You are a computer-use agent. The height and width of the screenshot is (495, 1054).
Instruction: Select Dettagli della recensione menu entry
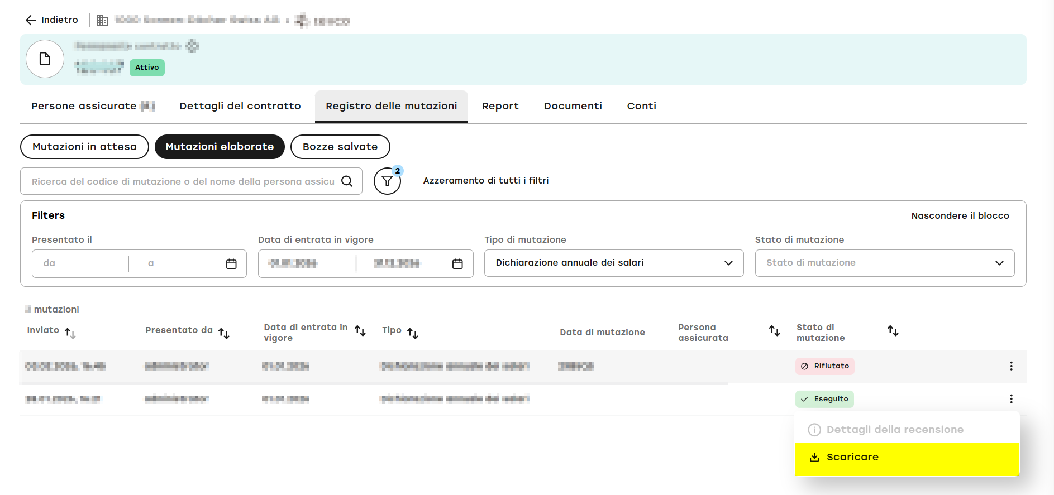[907, 430]
